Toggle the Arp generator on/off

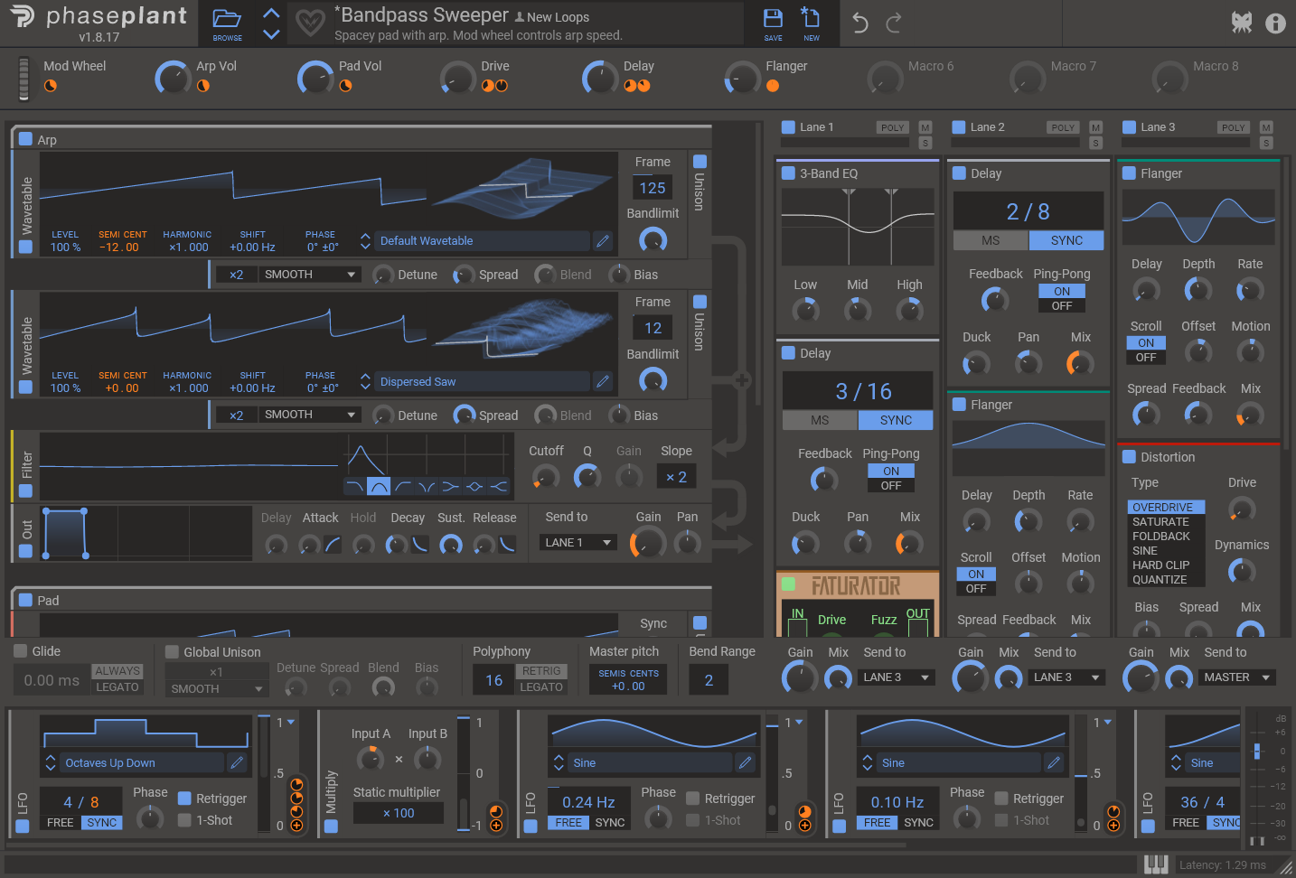[25, 140]
